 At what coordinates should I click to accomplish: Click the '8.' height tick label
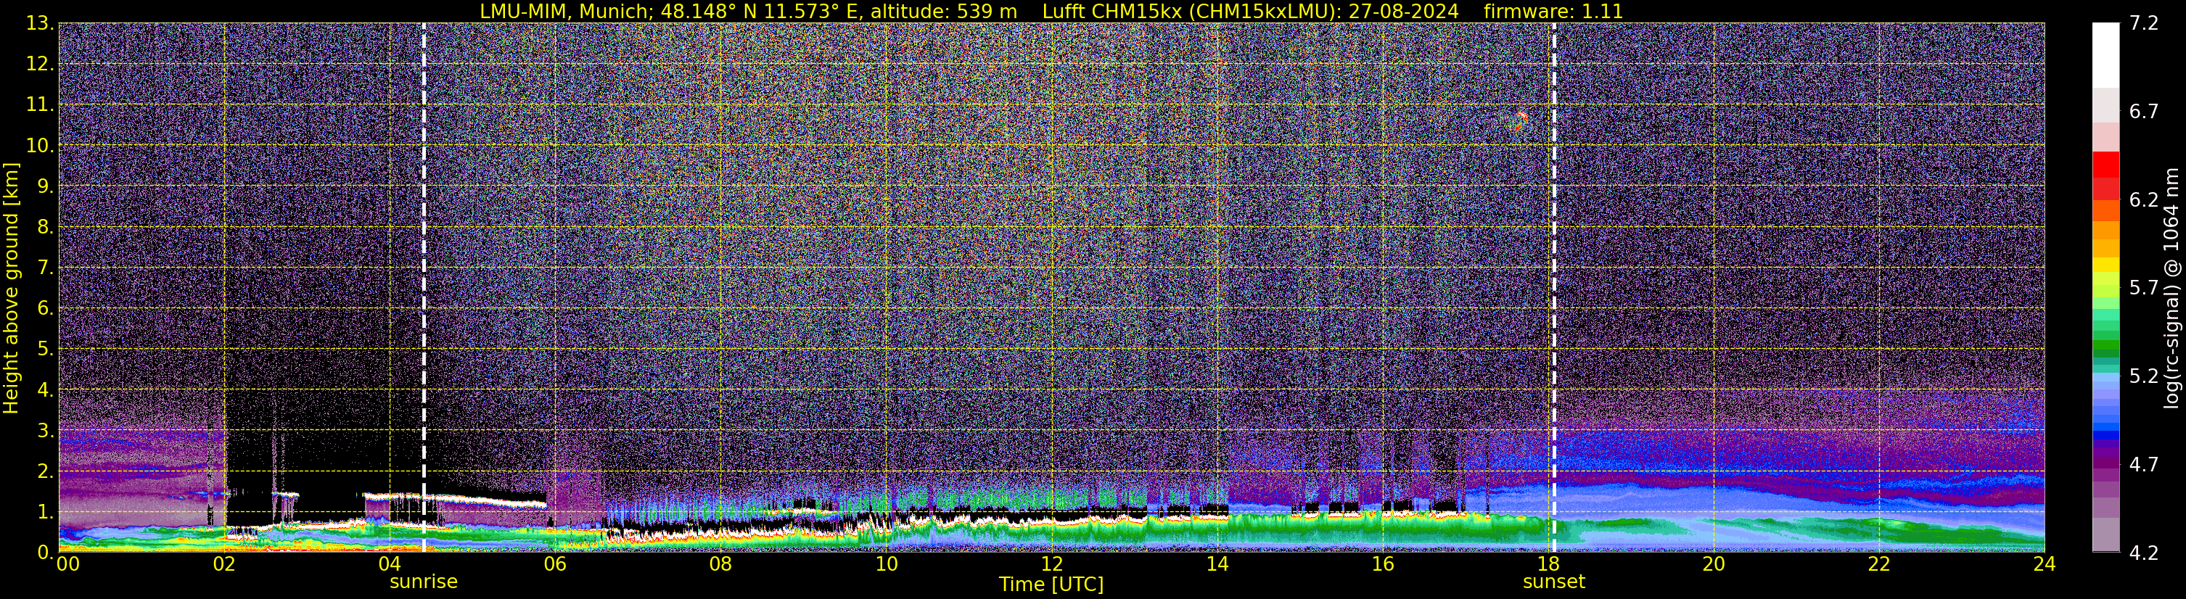[x=46, y=228]
